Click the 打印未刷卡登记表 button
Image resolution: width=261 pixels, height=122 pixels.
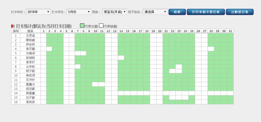pos(206,12)
